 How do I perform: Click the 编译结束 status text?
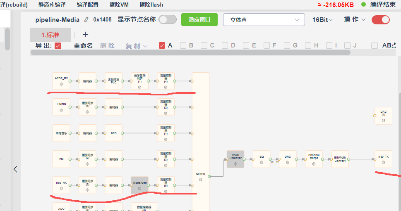(383, 5)
